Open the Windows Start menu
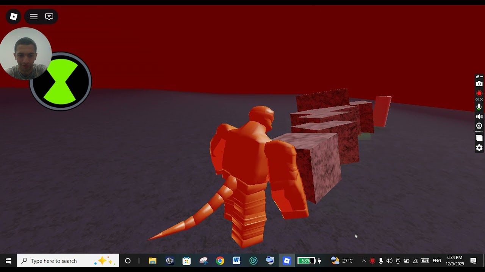Viewport: 485px width, 272px height. pos(8,261)
